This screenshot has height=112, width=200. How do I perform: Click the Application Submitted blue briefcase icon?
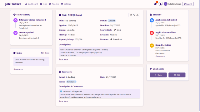pos(152,20)
